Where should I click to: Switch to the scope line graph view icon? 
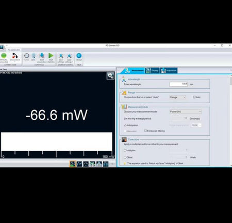[79, 164]
